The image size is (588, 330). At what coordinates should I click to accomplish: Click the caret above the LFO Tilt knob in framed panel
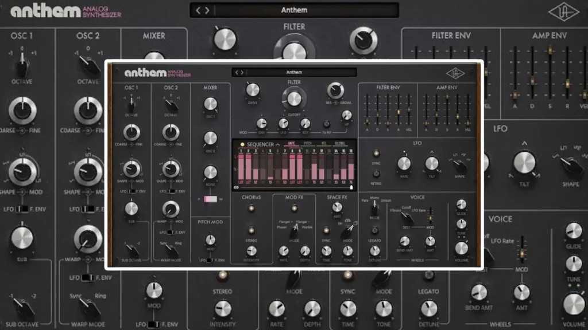click(432, 152)
